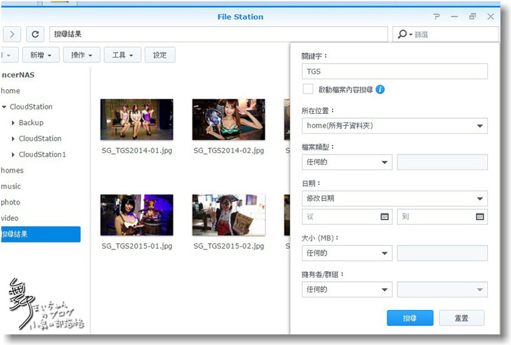Open the 操作 action menu

pos(81,55)
